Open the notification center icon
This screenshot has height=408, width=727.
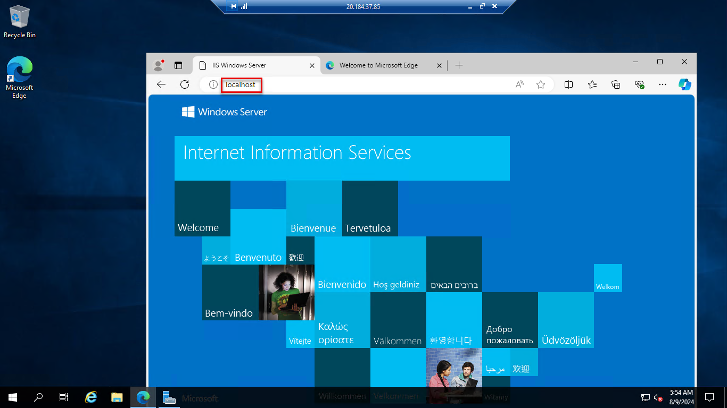[x=709, y=397]
